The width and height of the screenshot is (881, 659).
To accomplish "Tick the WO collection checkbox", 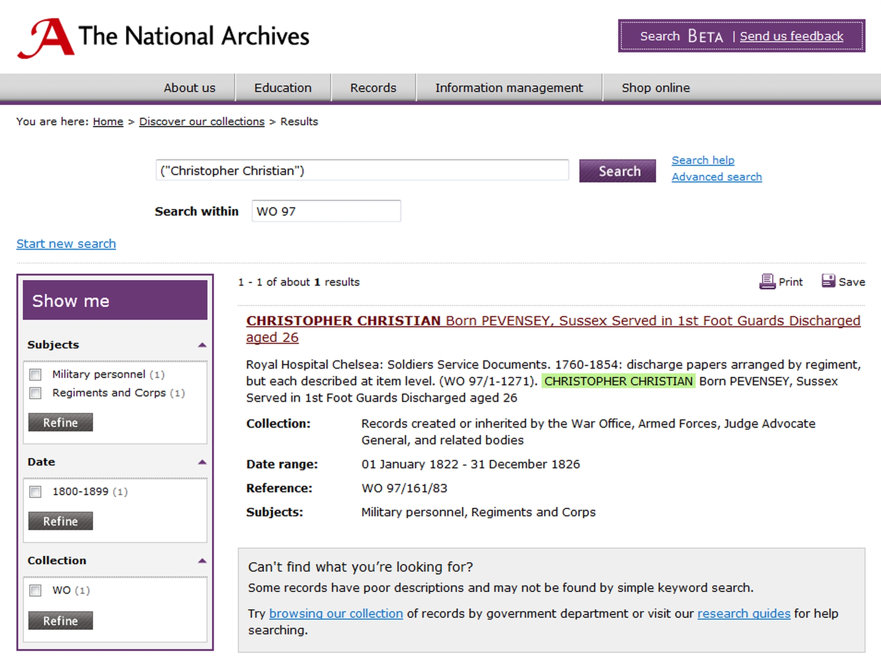I will tap(35, 590).
